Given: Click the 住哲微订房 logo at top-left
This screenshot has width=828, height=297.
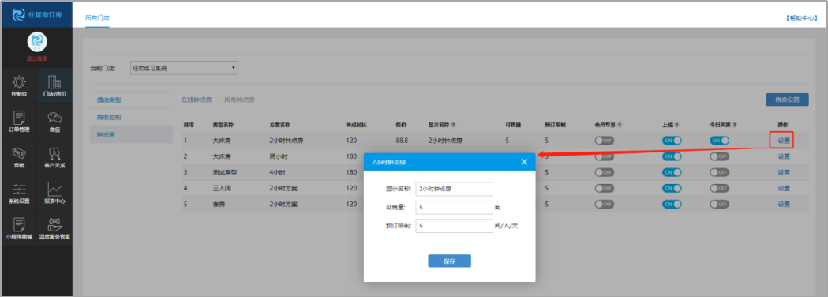Looking at the screenshot, I should 36,14.
